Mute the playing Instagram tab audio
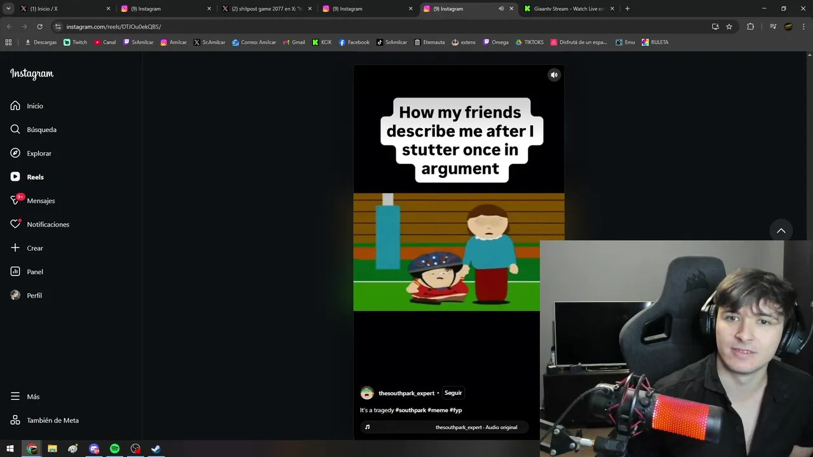This screenshot has width=813, height=457. point(501,9)
